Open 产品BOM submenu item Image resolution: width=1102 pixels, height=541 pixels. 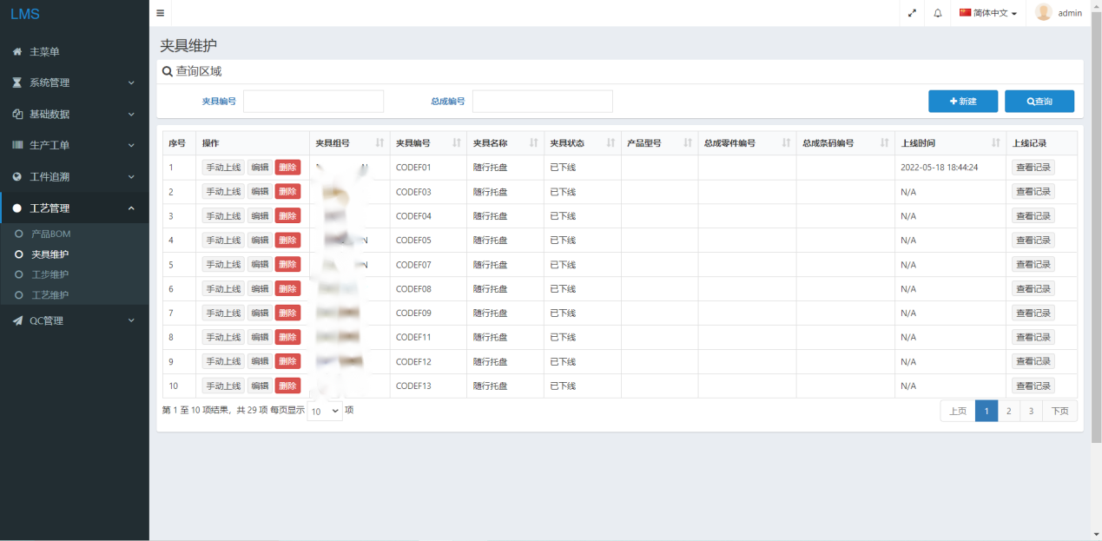(50, 234)
